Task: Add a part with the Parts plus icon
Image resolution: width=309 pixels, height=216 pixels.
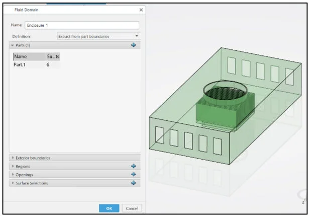Action: click(133, 45)
